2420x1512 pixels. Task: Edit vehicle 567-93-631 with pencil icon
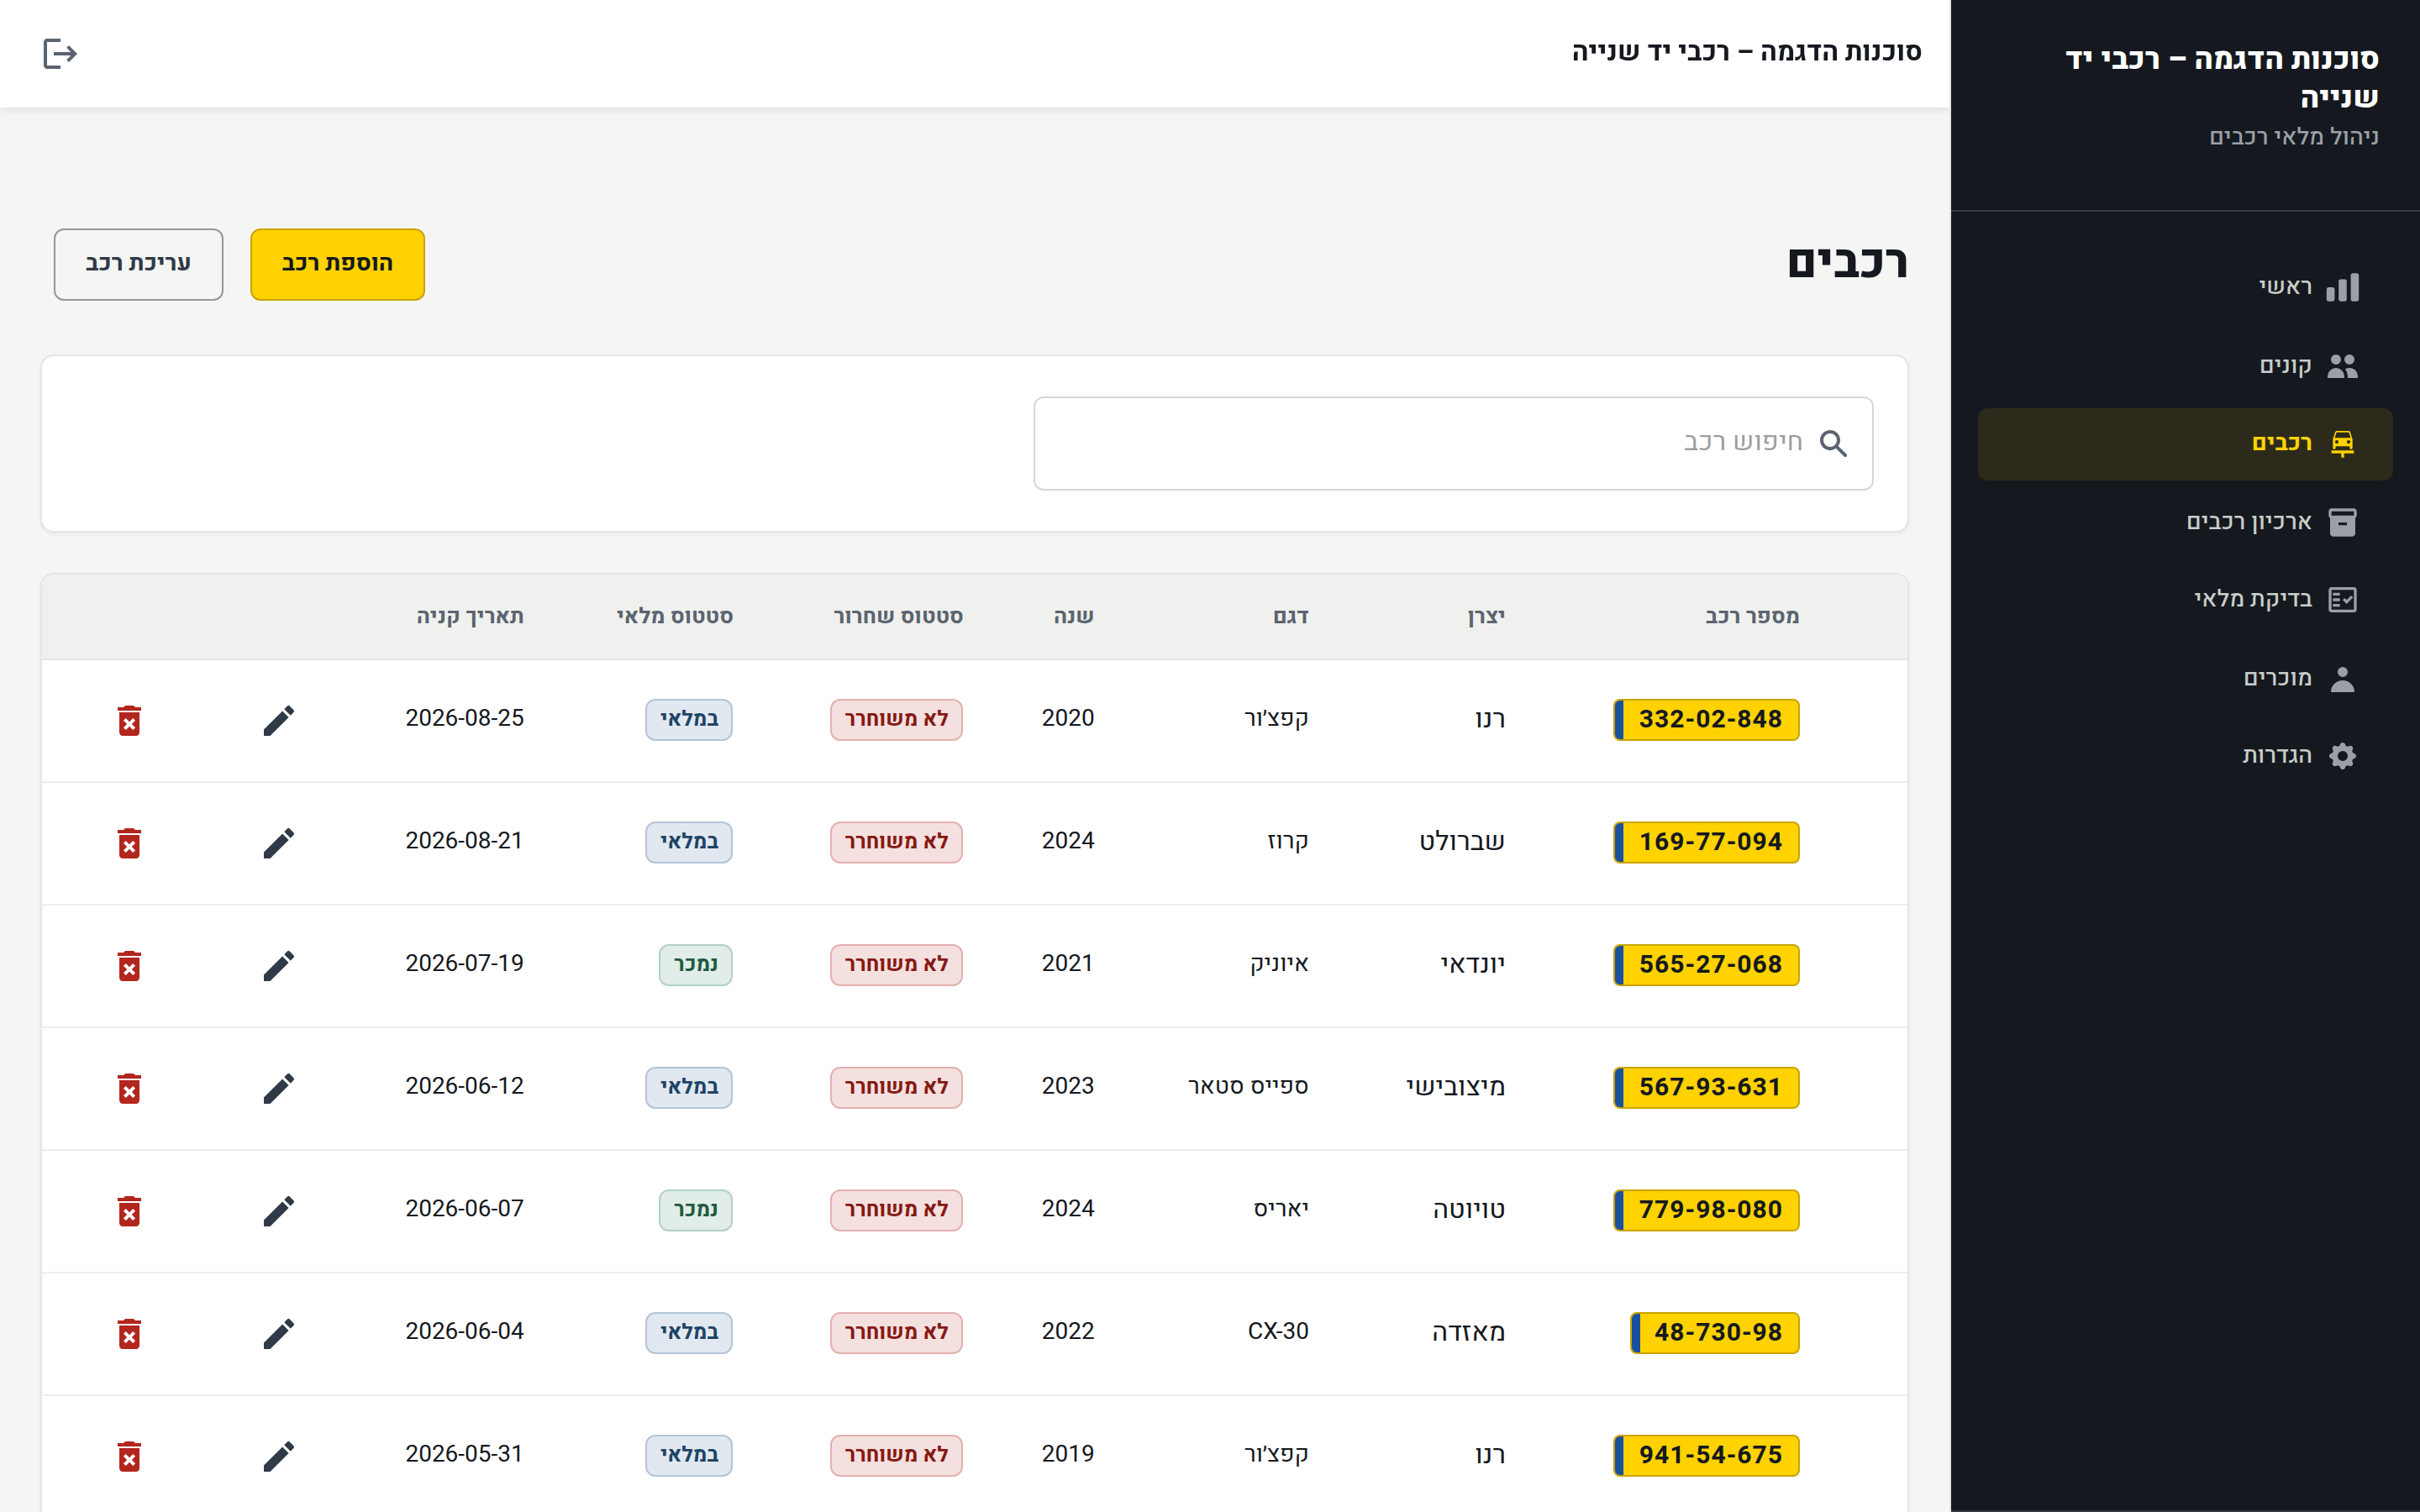tap(279, 1088)
